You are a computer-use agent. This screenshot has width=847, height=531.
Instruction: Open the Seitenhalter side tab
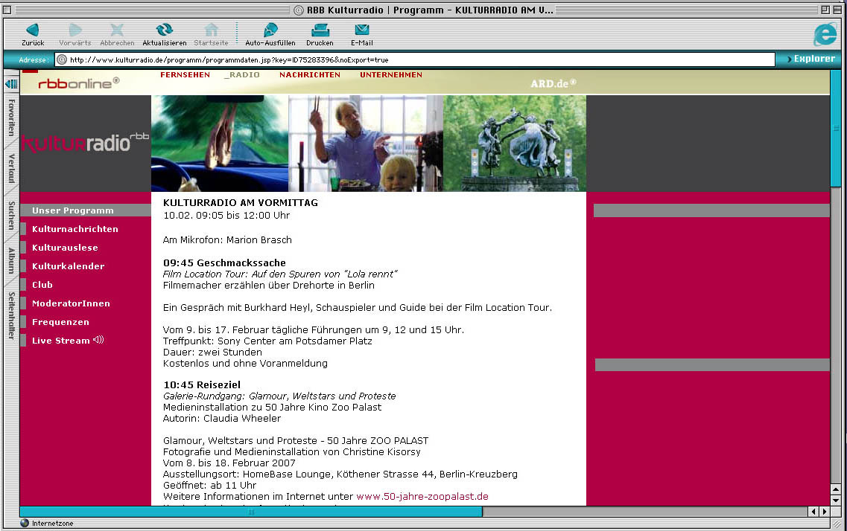pos(11,315)
